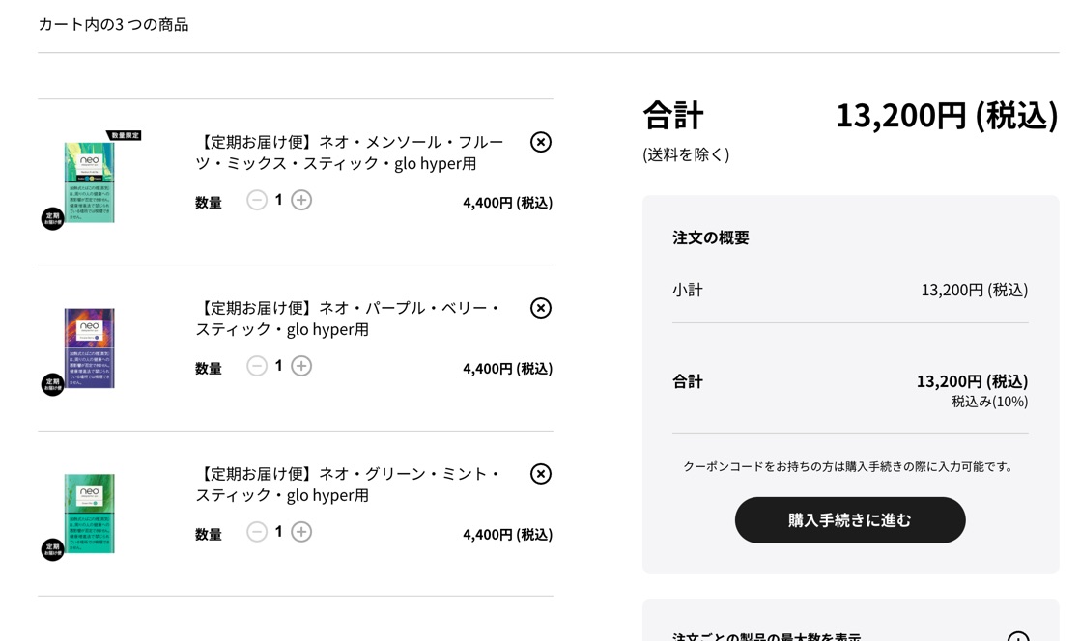
Task: Open the Purple Berry product thumbnail
Action: [90, 348]
